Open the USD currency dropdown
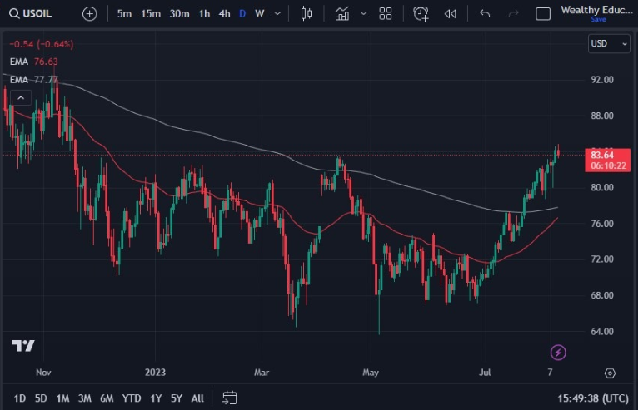 point(608,43)
